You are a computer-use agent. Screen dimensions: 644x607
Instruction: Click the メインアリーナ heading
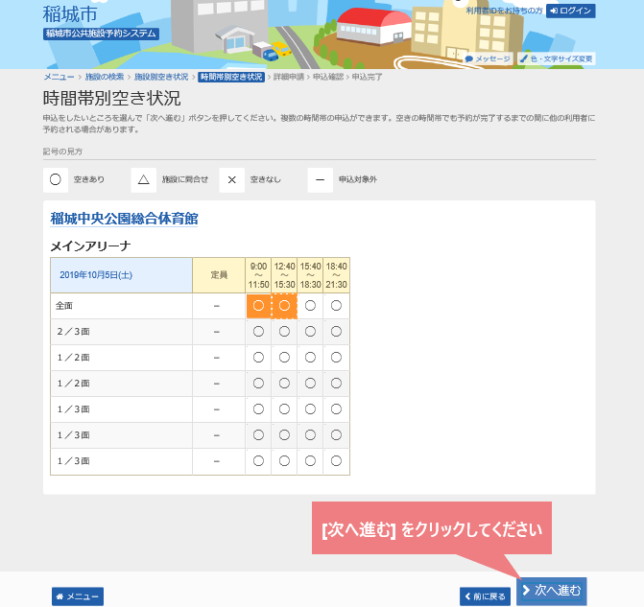90,245
